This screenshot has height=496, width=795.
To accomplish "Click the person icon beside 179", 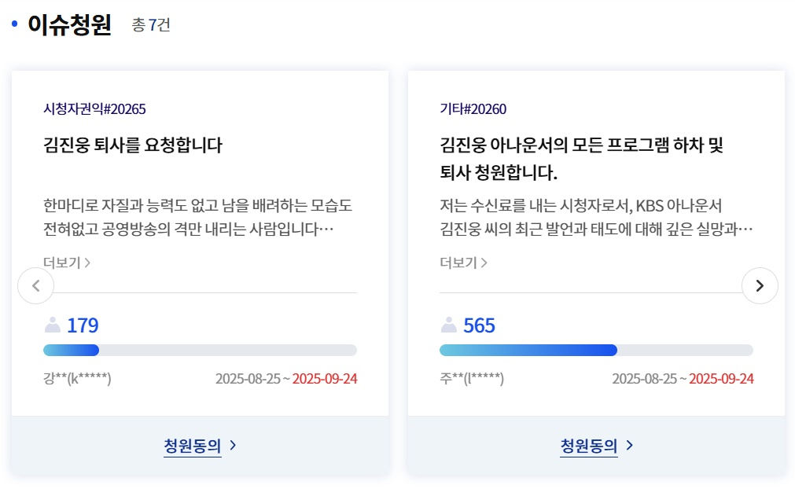I will pos(53,325).
